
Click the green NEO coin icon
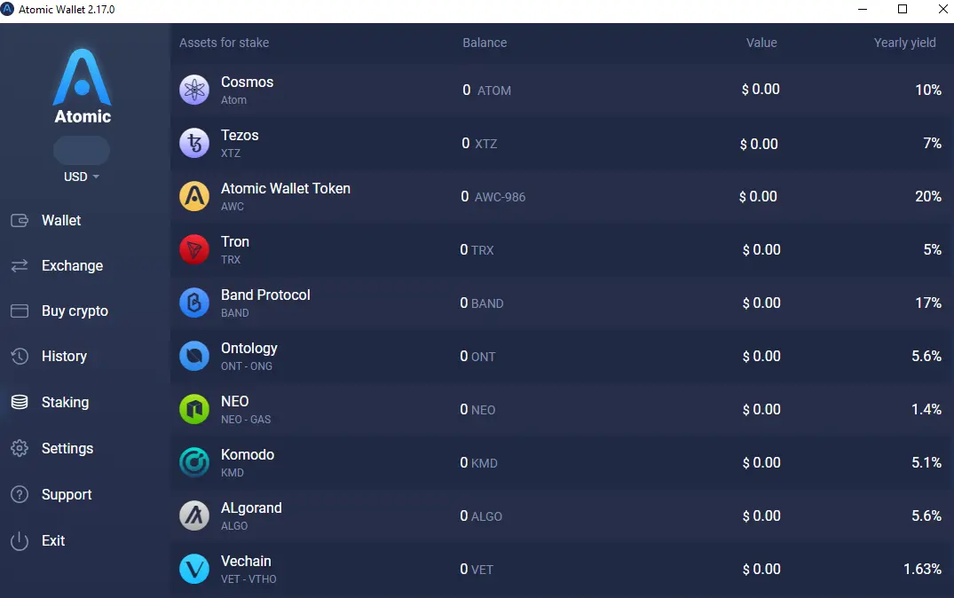194,409
